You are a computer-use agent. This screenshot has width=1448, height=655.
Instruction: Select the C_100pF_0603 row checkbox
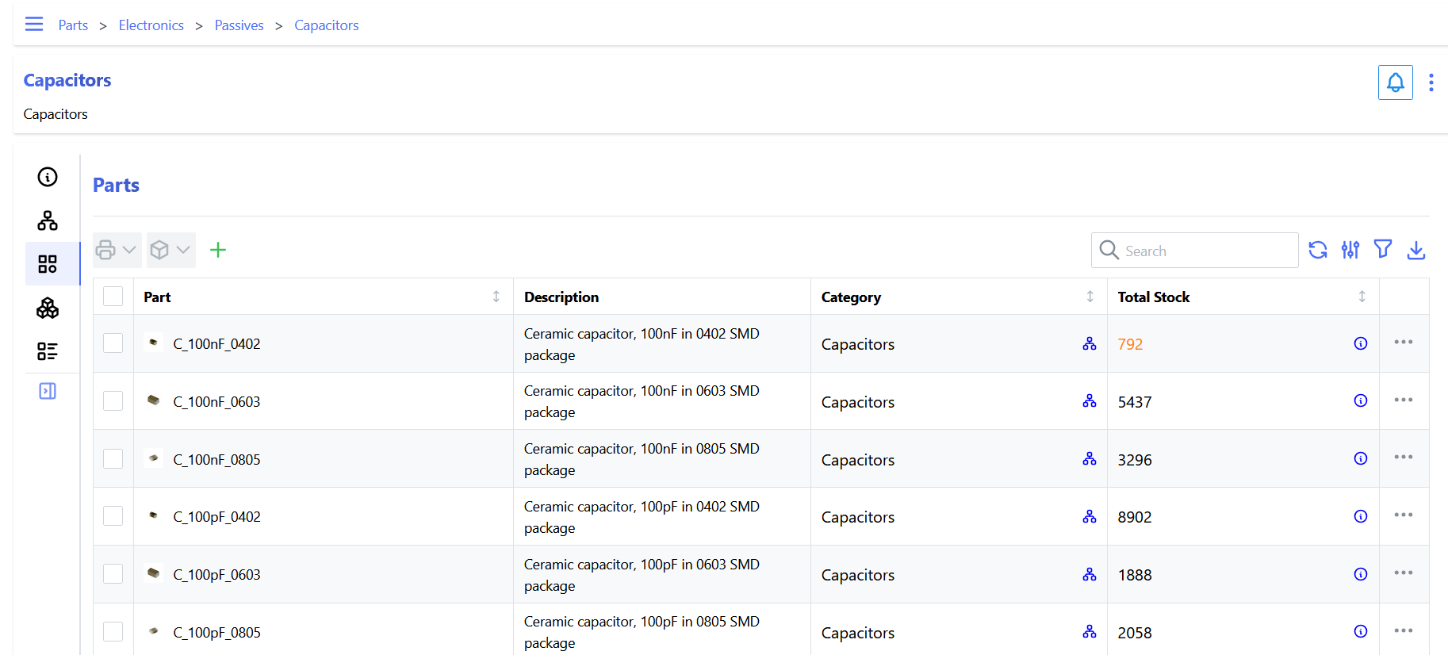[x=113, y=574]
